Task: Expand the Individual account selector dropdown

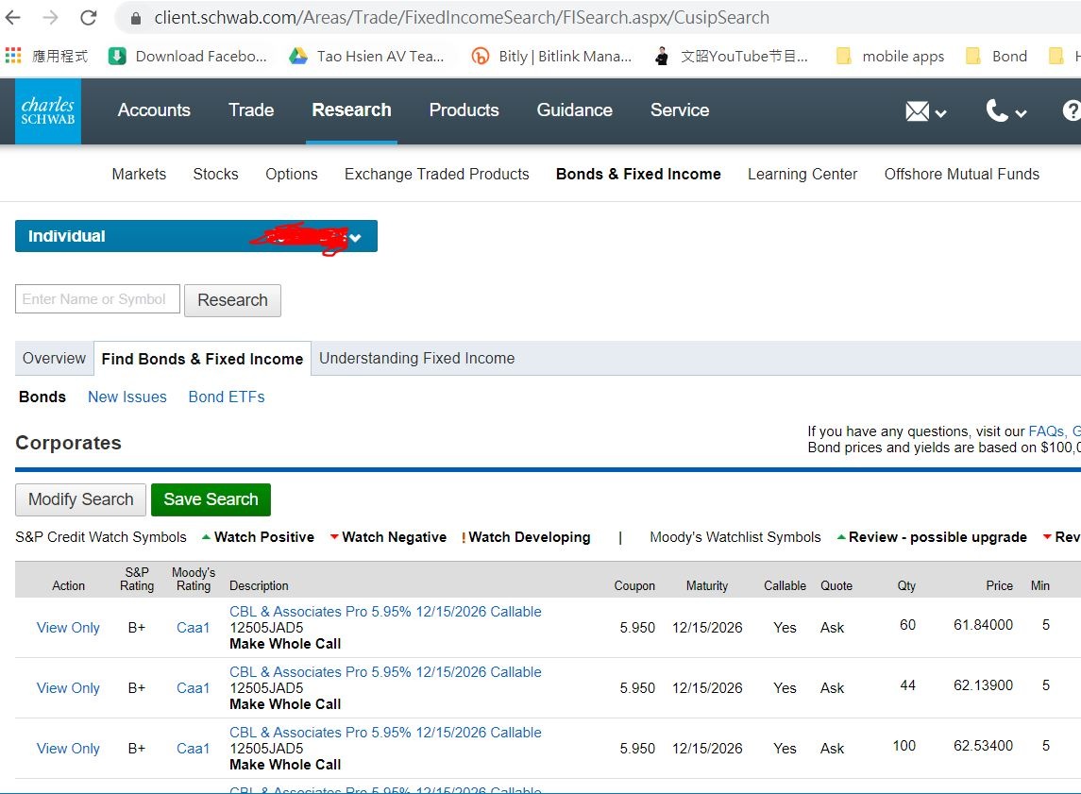Action: tap(196, 236)
